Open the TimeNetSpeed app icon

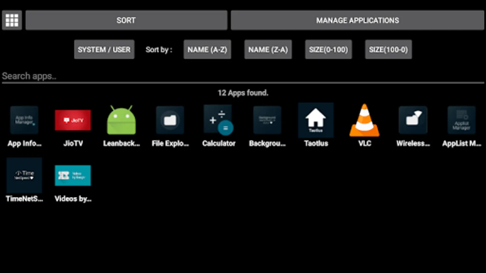tap(24, 175)
